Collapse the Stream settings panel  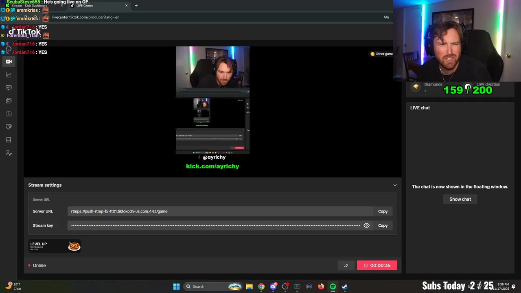(395, 185)
